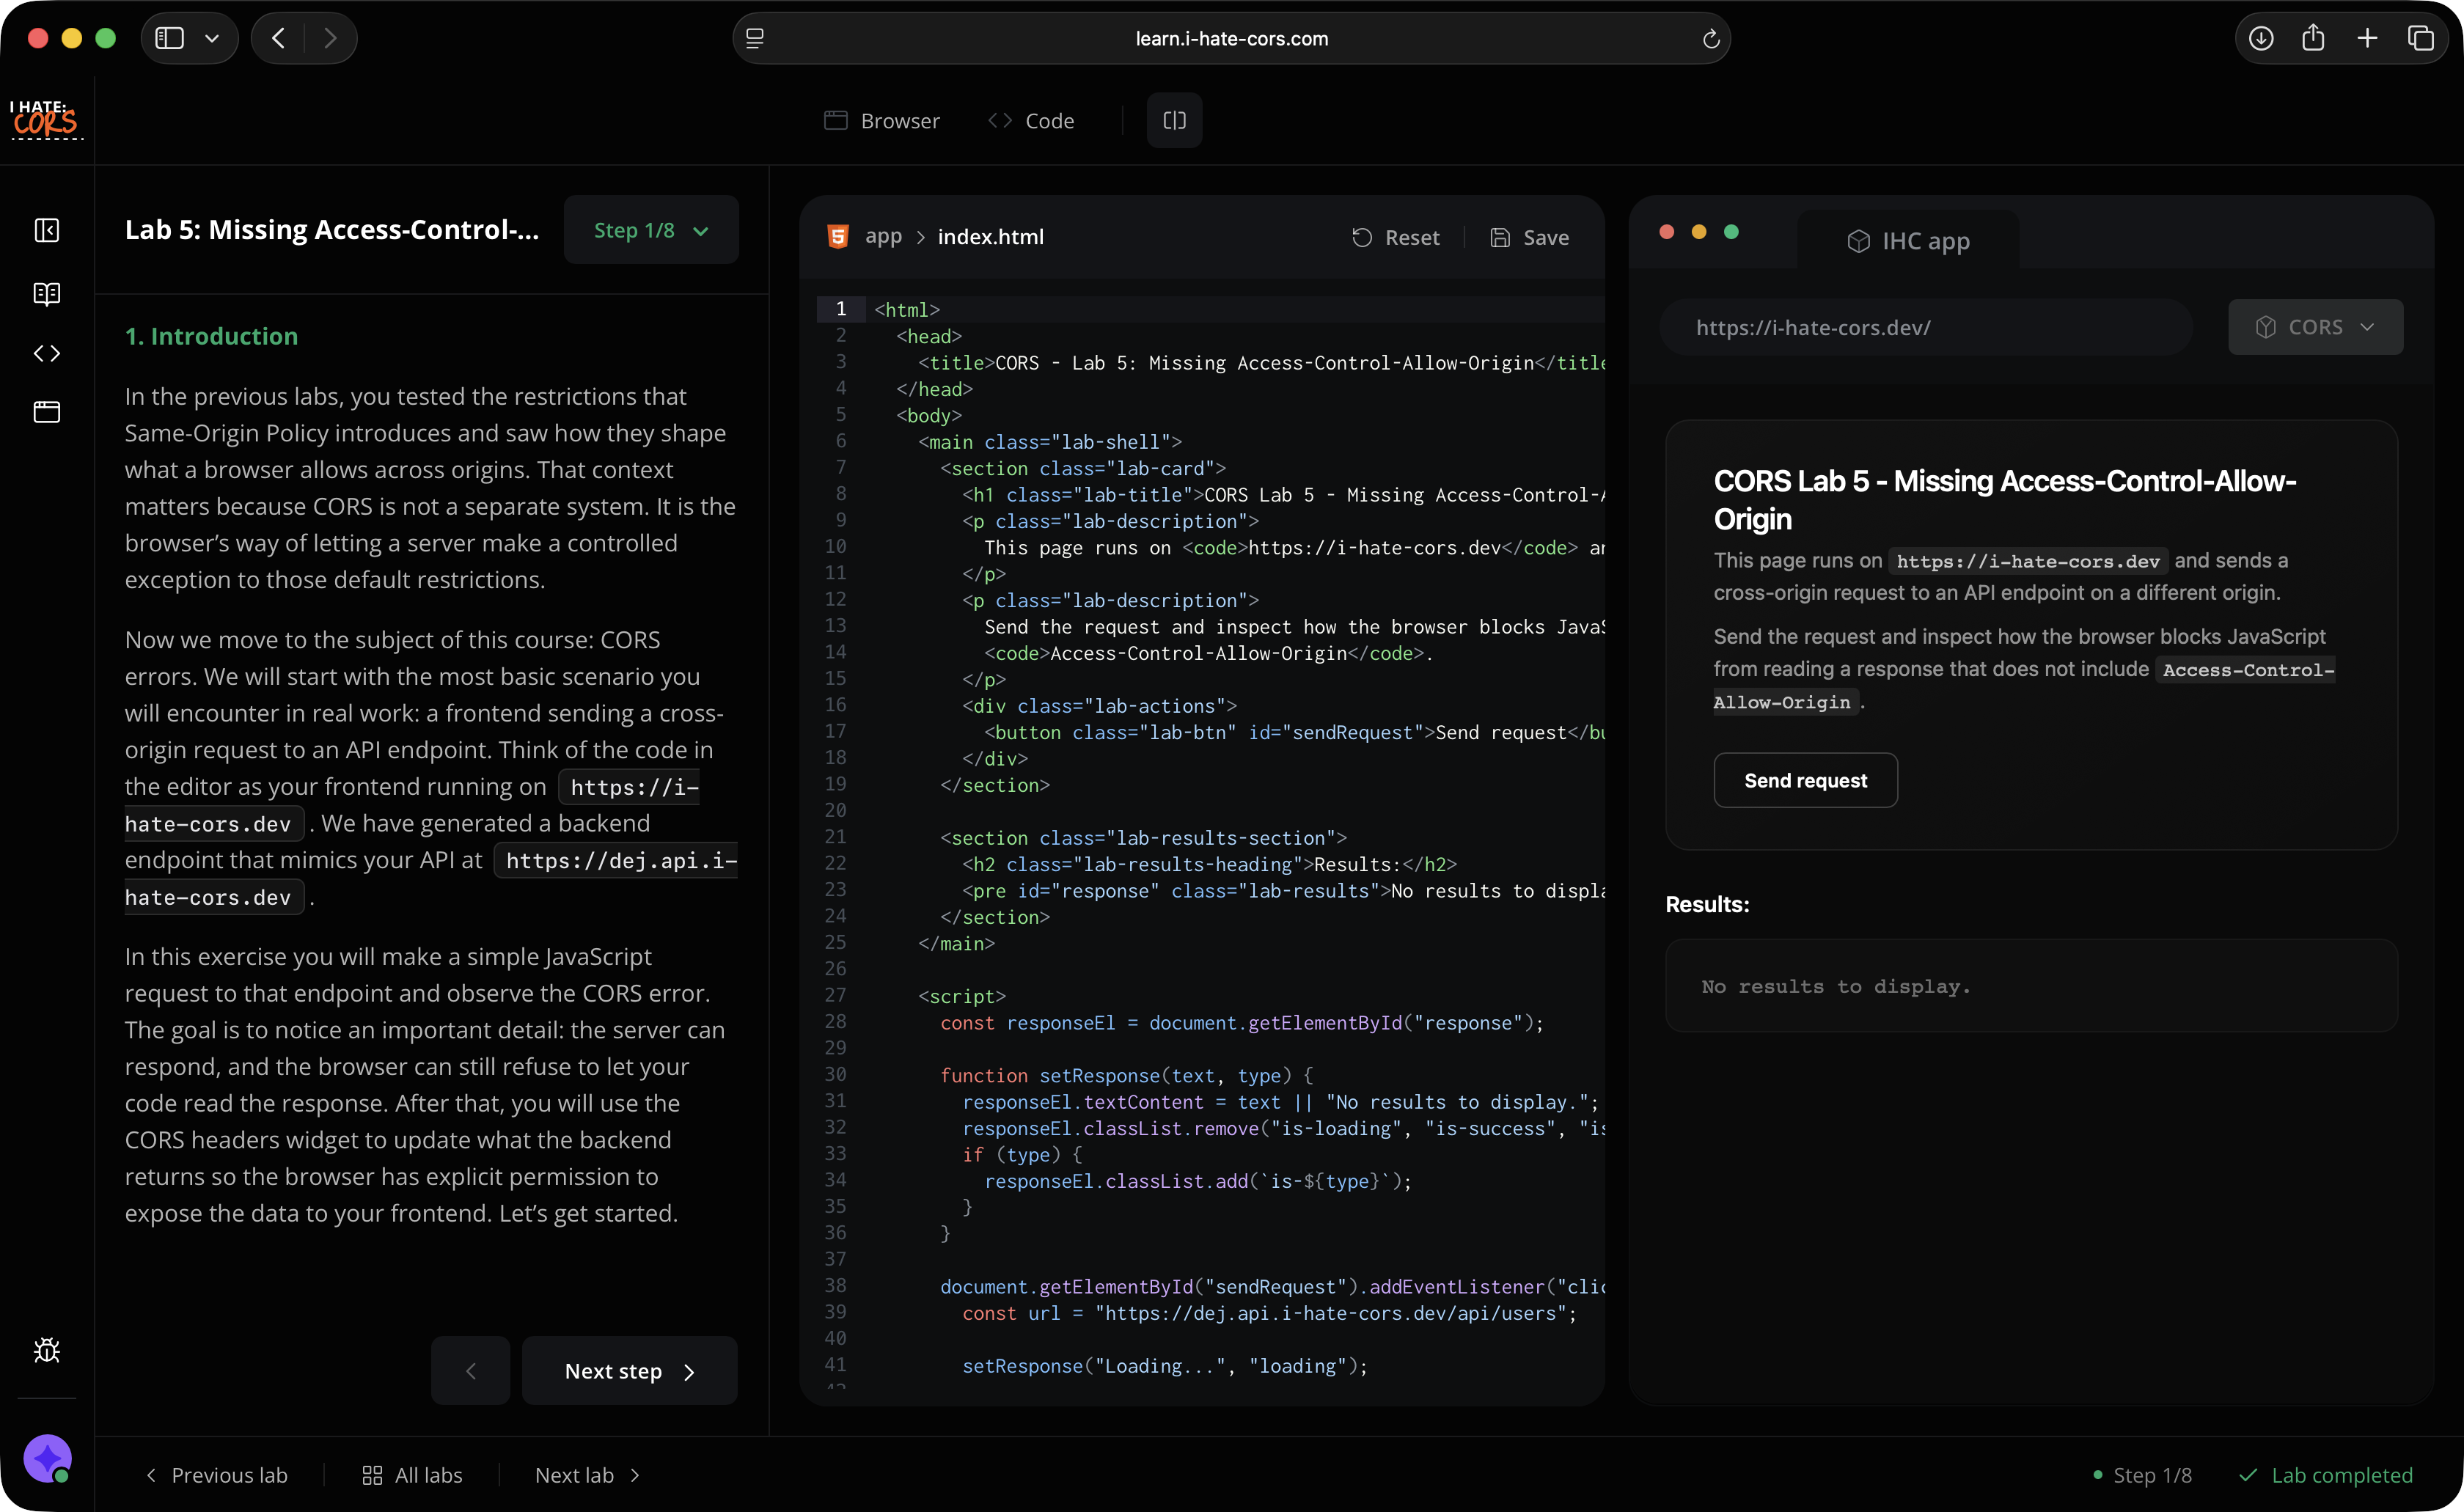Switch to the Browser tab

tap(881, 120)
